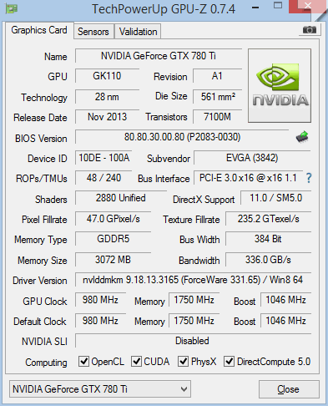
Task: Click the Bandwidth field 336.0 GB/s
Action: pos(268,260)
